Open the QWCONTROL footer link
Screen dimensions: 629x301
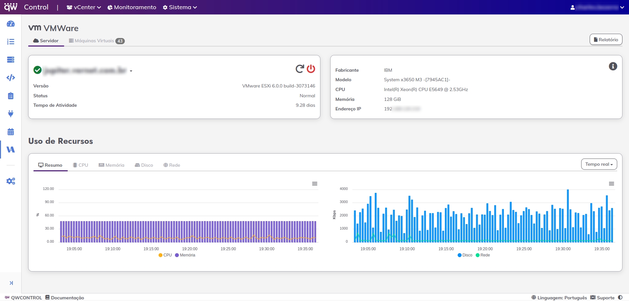[23, 297]
